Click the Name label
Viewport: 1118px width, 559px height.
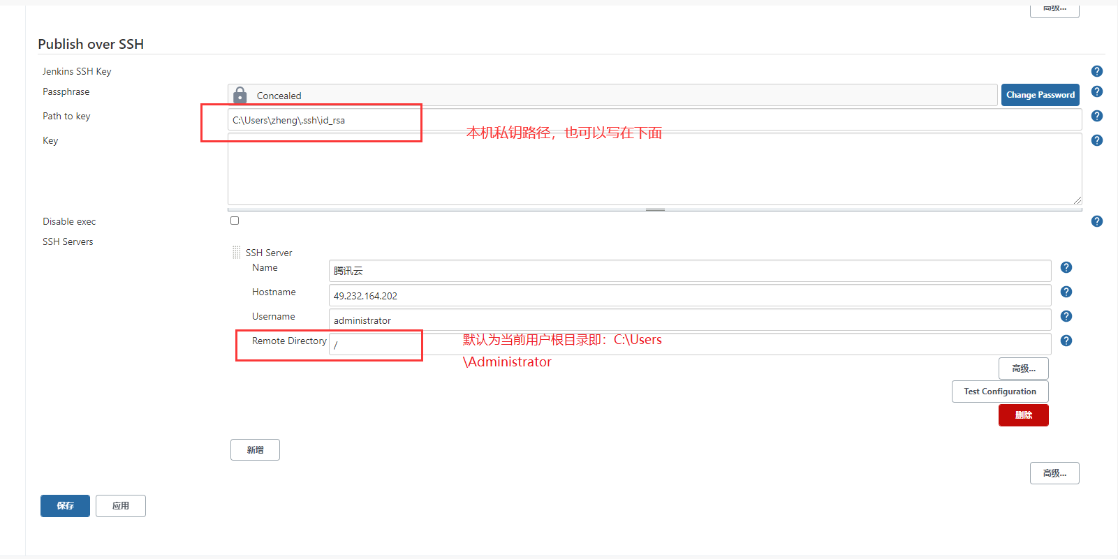(x=265, y=267)
